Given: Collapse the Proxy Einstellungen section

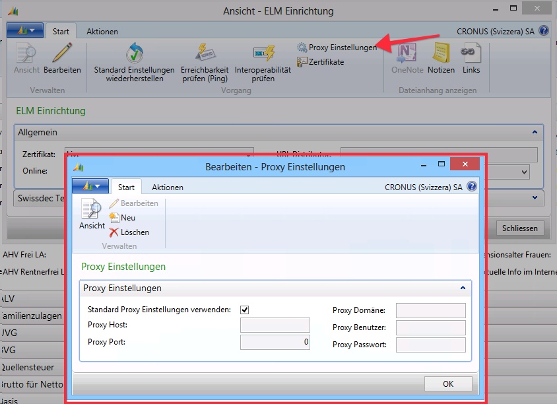Looking at the screenshot, I should [461, 288].
